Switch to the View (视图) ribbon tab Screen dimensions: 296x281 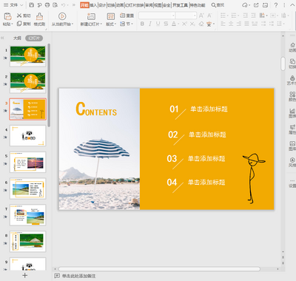pyautogui.click(x=158, y=5)
